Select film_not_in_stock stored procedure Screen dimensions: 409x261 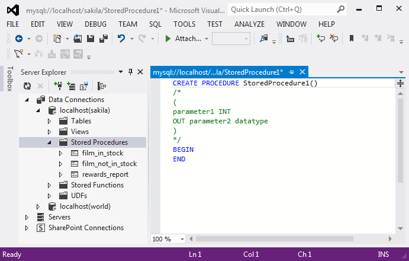pyautogui.click(x=110, y=164)
